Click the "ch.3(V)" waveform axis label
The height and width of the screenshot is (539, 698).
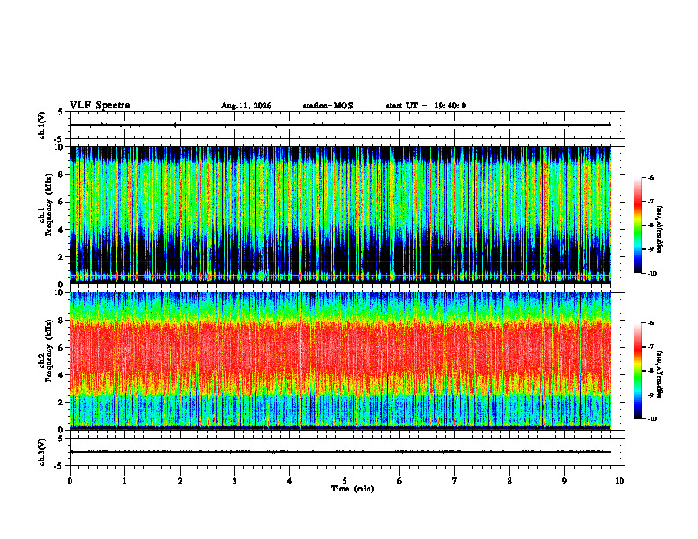(x=42, y=453)
